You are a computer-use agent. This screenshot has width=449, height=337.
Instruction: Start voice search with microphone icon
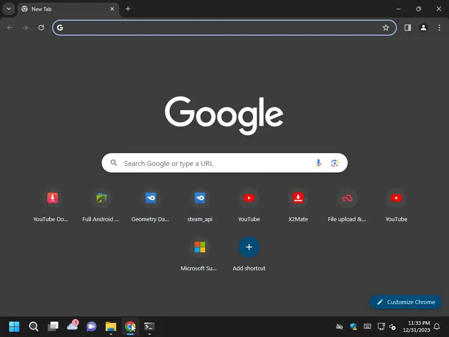pos(318,163)
